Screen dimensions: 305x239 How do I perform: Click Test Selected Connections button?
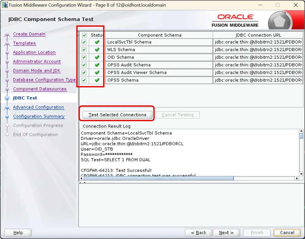click(x=117, y=115)
